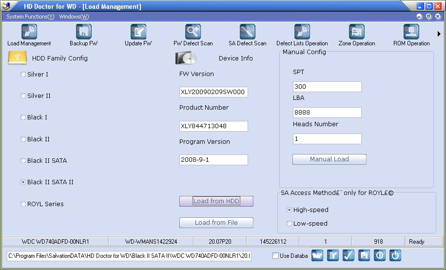Select High-speed SA access method
Viewport: 446px width, 270px height.
[289, 210]
